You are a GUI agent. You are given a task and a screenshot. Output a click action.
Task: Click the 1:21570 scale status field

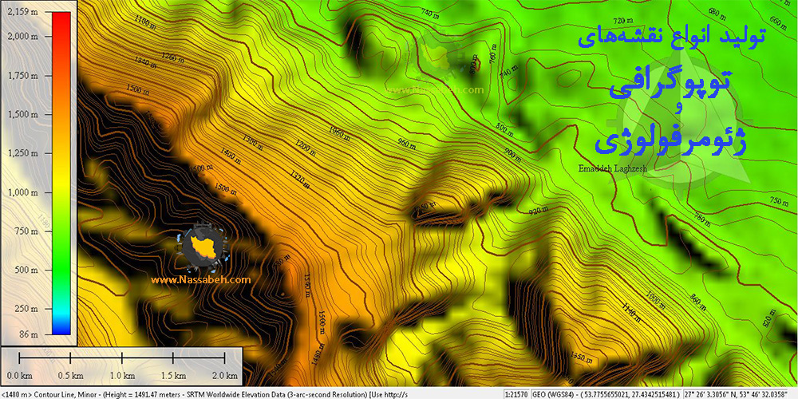coord(517,394)
